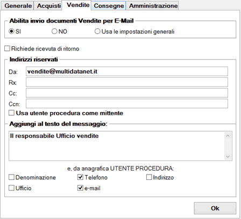Click into the Cc address field

pyautogui.click(x=127, y=93)
